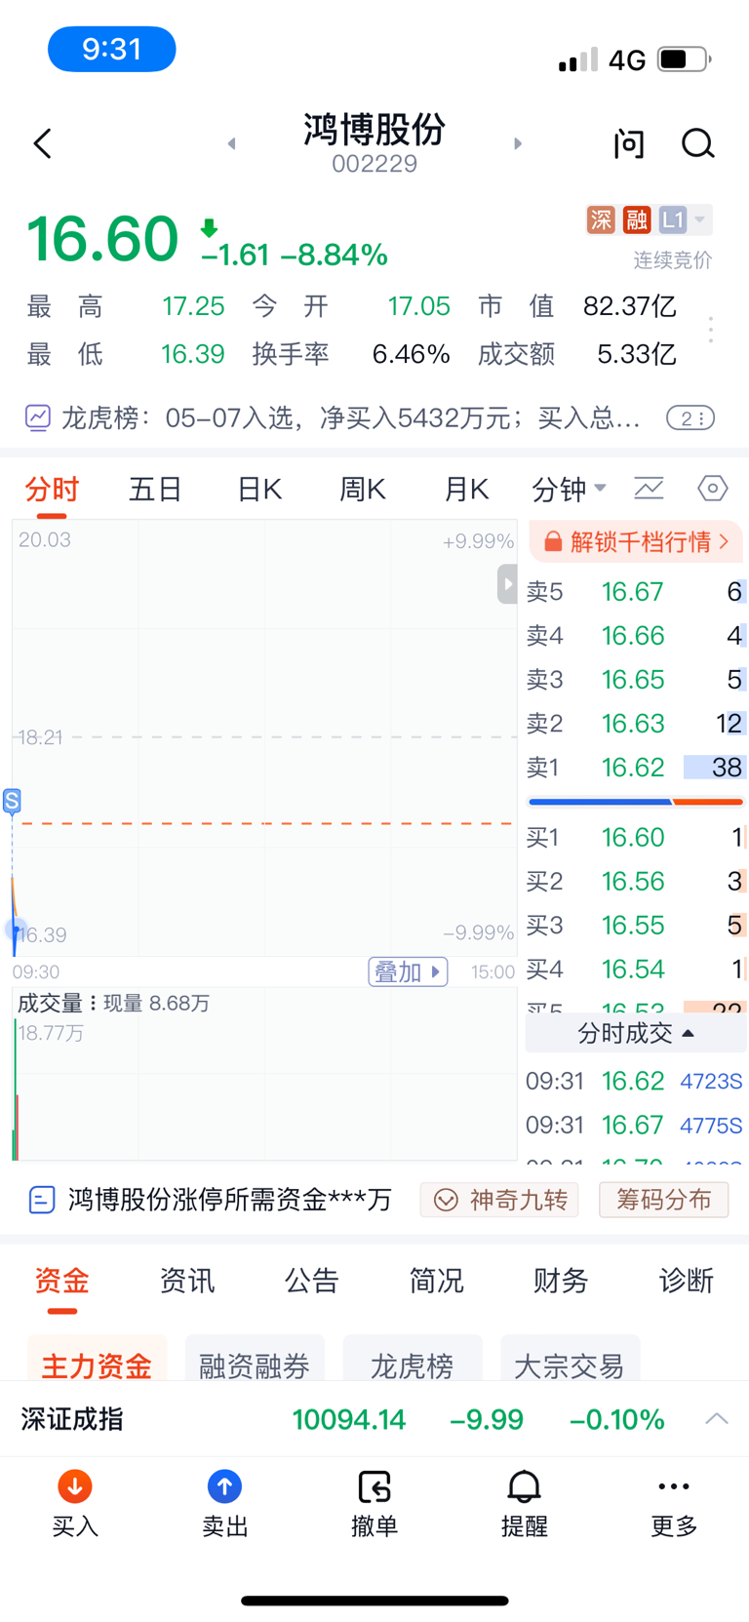Open 鸿博股份涨停所需资金 note link
Image resolution: width=749 pixels, height=1622 pixels.
click(x=212, y=1200)
